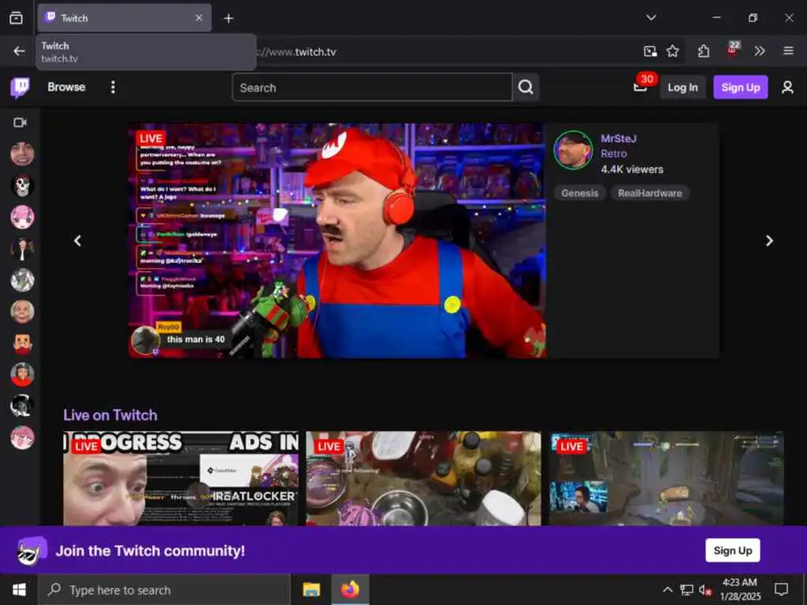Open the black-and-white avatar channel

[x=22, y=406]
